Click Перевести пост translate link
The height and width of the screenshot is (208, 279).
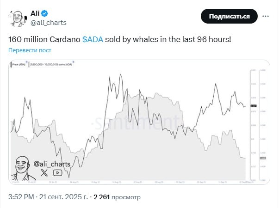point(30,50)
